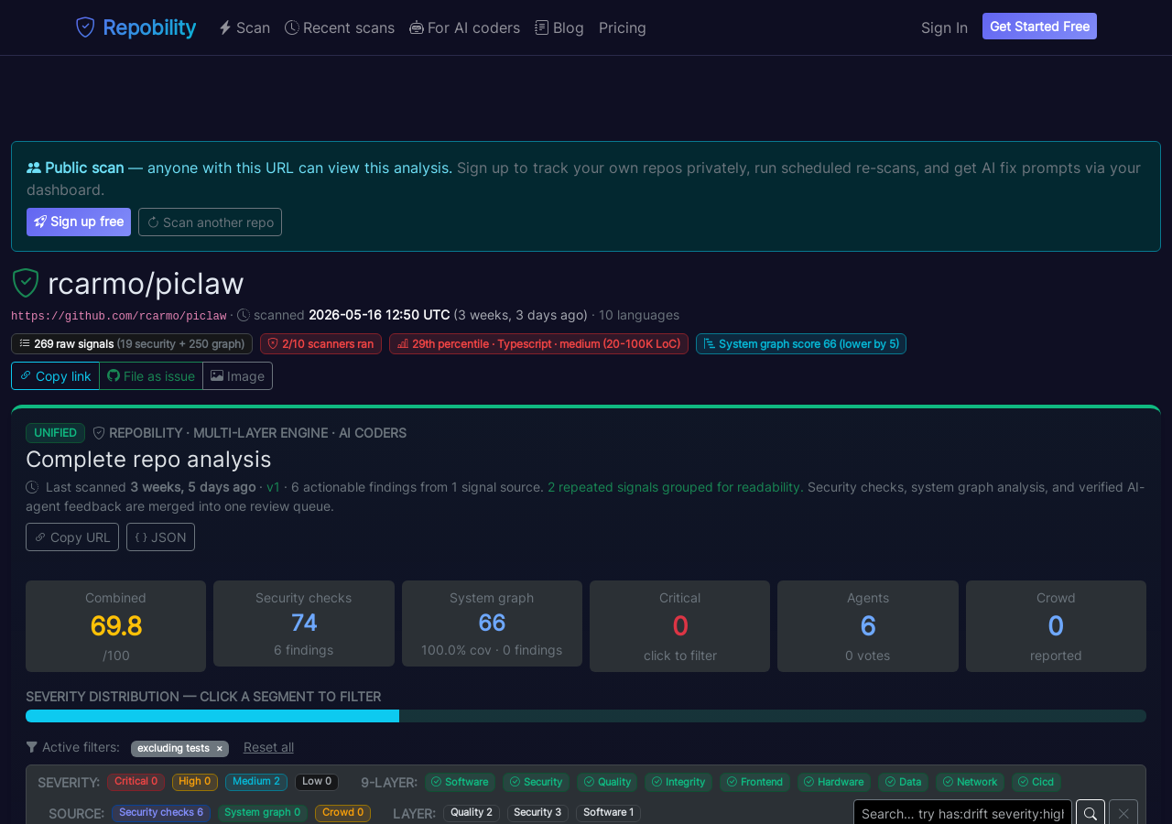The image size is (1172, 824).
Task: Click the Crowd 0 reported card
Action: [1056, 626]
